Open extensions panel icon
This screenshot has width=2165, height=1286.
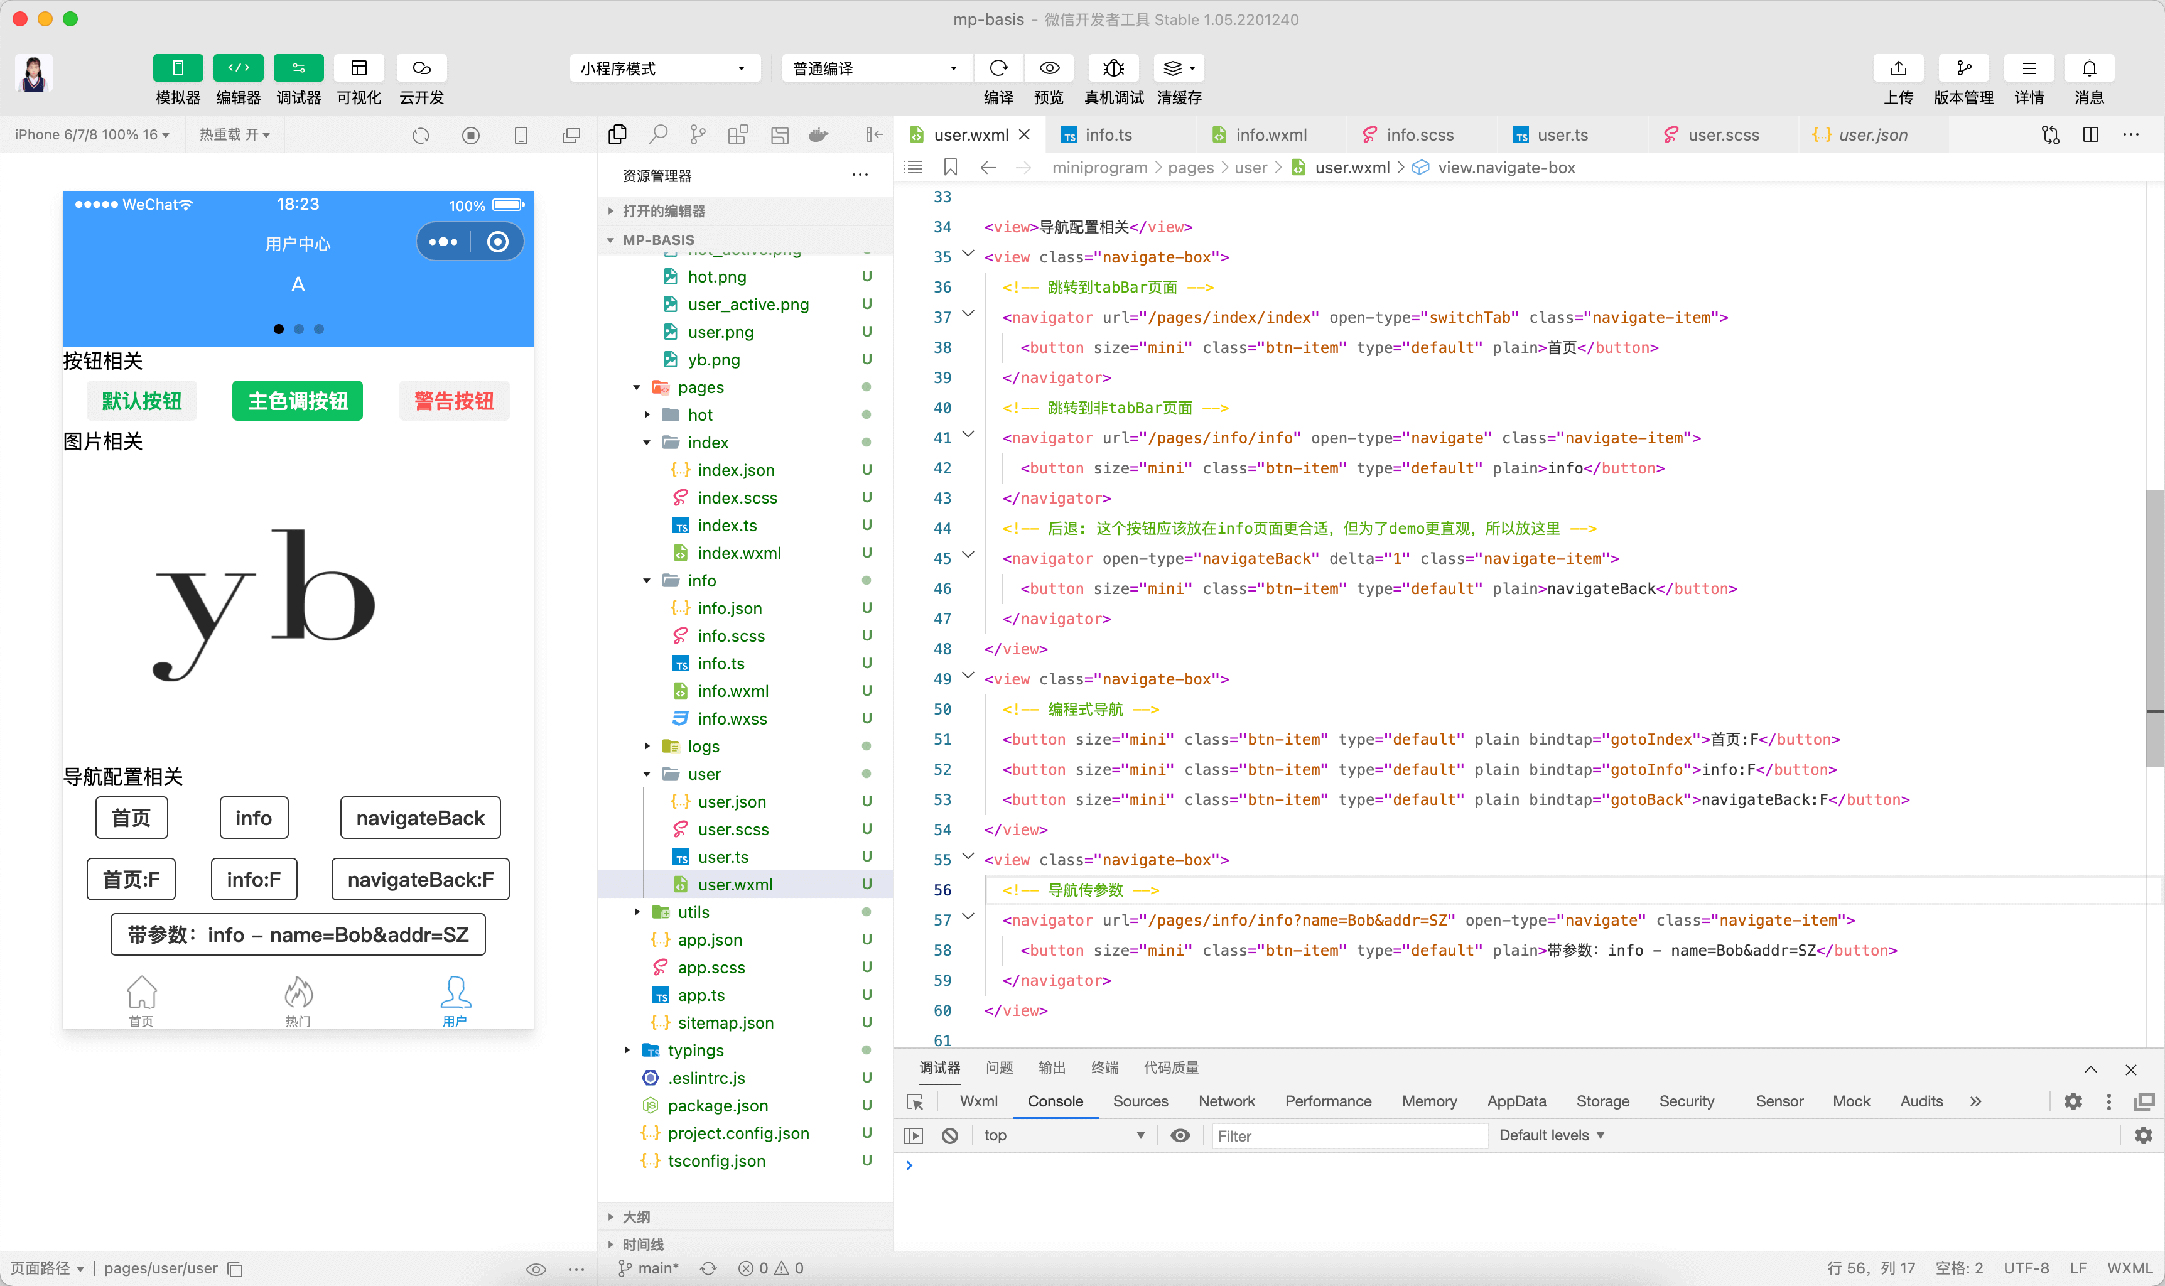tap(738, 134)
